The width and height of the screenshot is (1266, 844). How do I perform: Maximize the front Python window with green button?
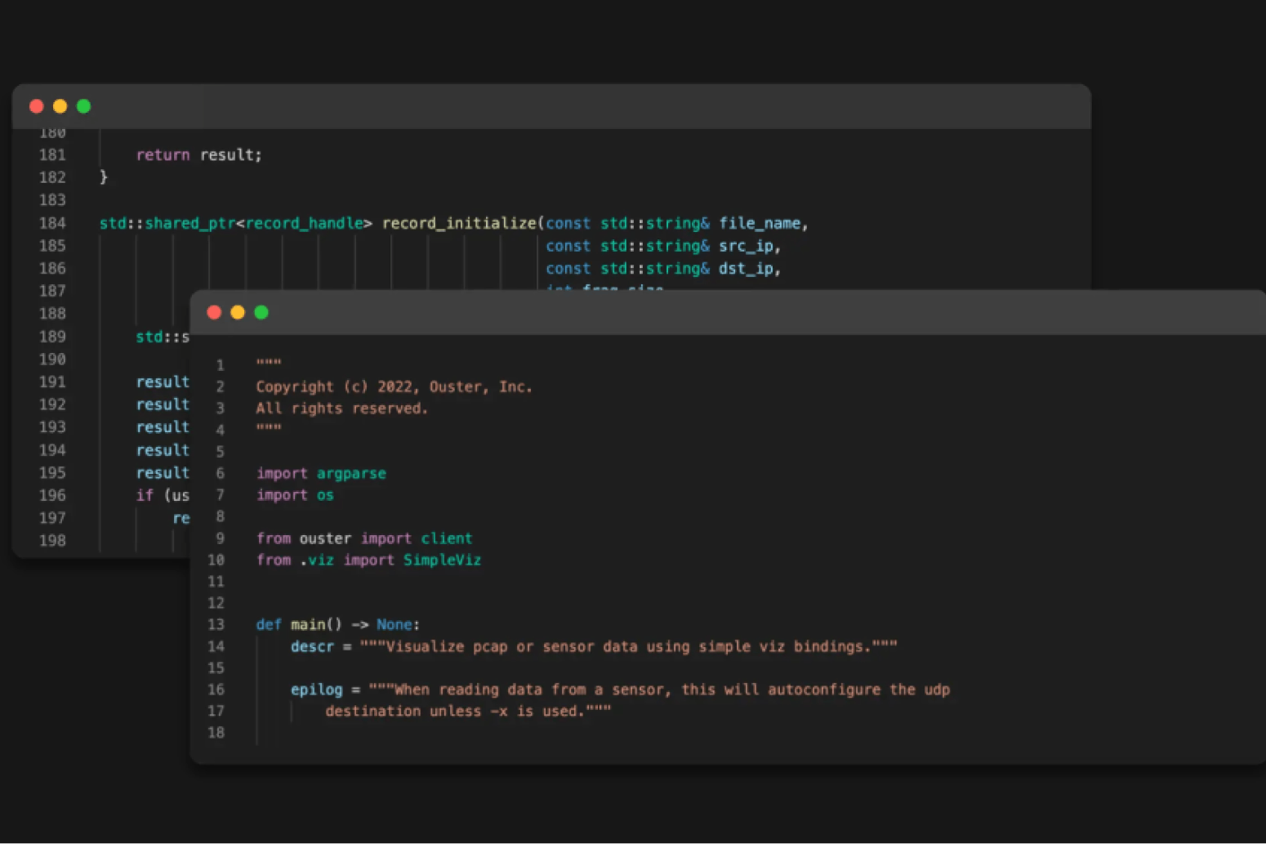[261, 312]
